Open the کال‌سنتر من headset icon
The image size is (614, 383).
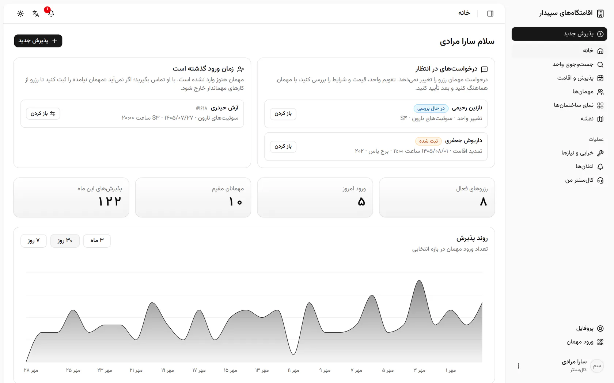600,180
